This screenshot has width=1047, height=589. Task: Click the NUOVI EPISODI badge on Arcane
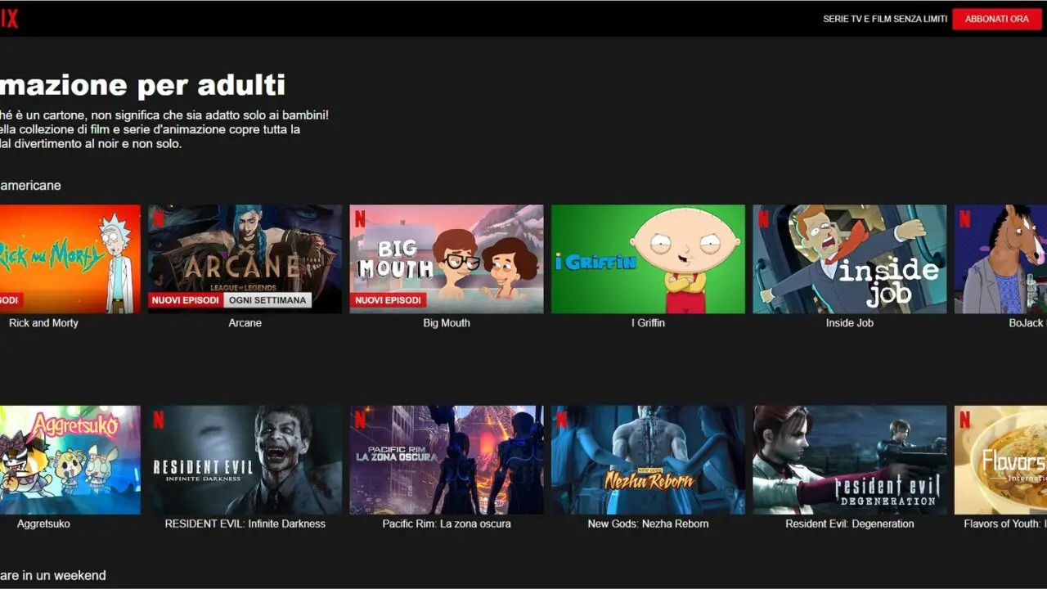185,300
